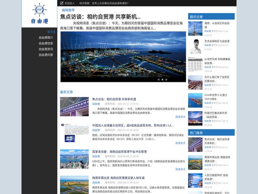This screenshot has width=258, height=194.
Task: Open the 欢迎加入 link in top bar
Action: [x=70, y=3]
